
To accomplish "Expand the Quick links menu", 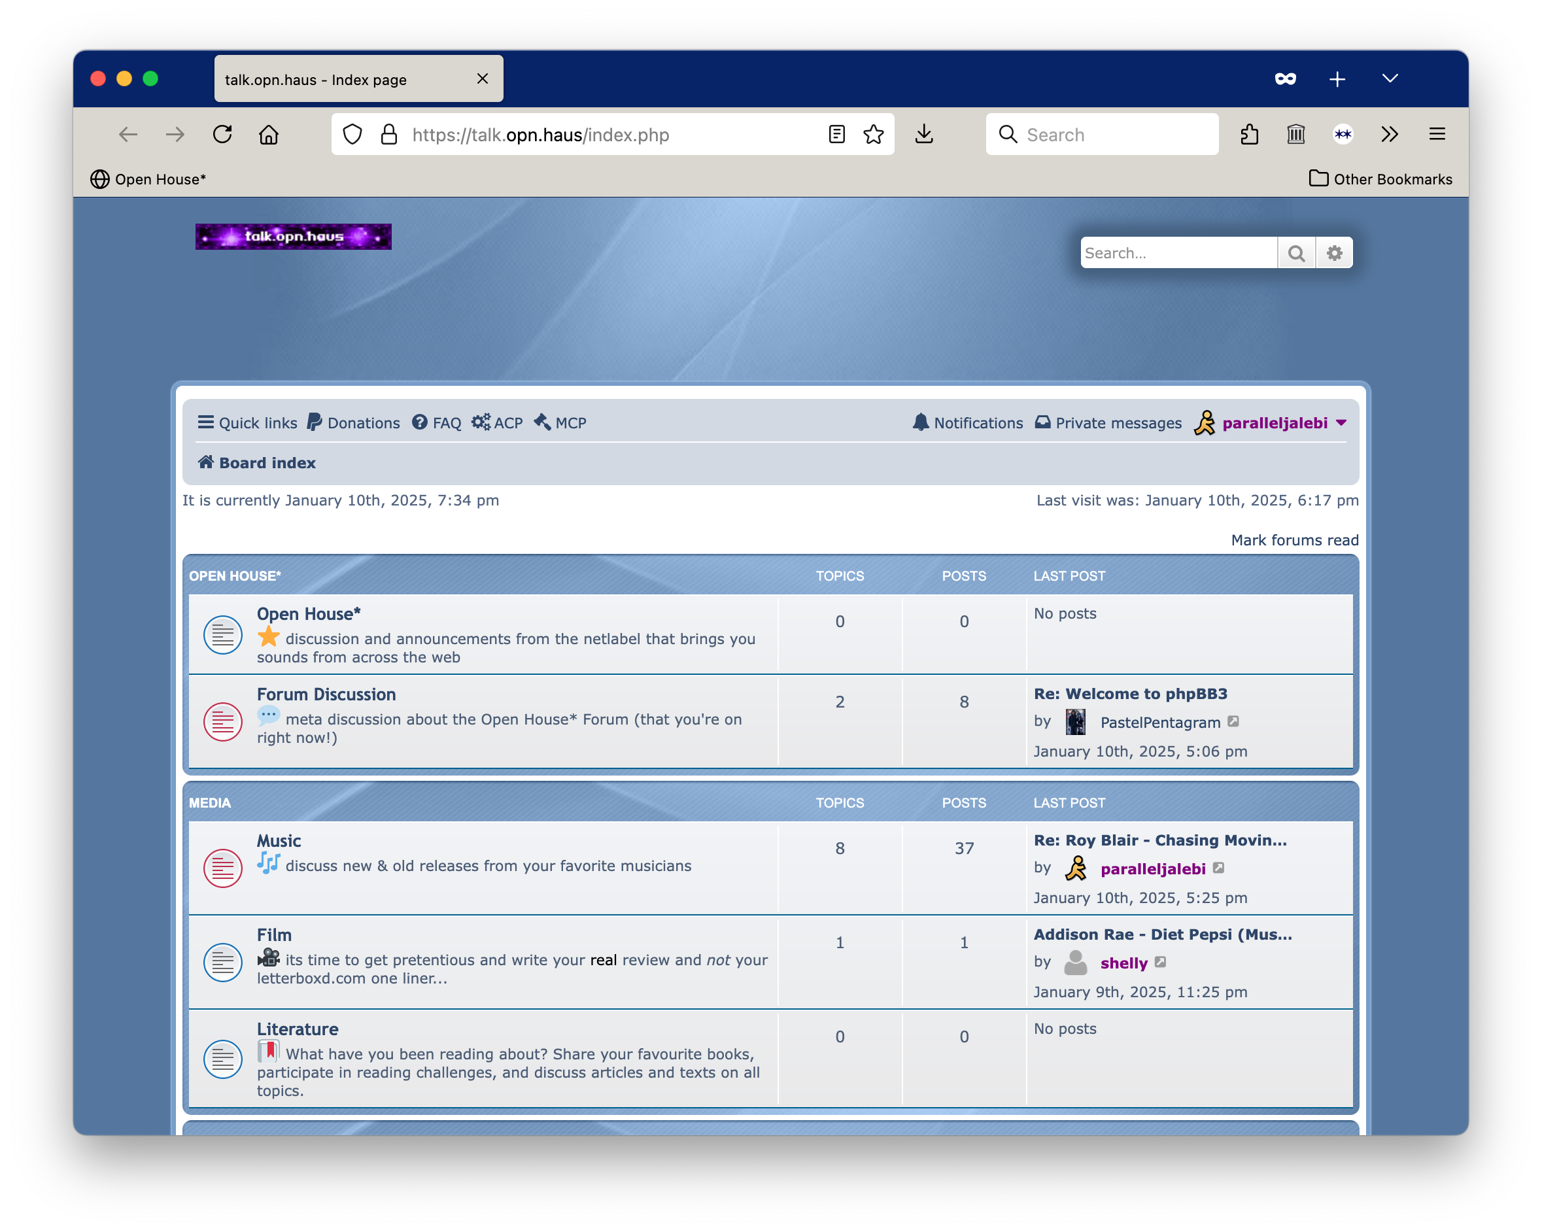I will (247, 422).
